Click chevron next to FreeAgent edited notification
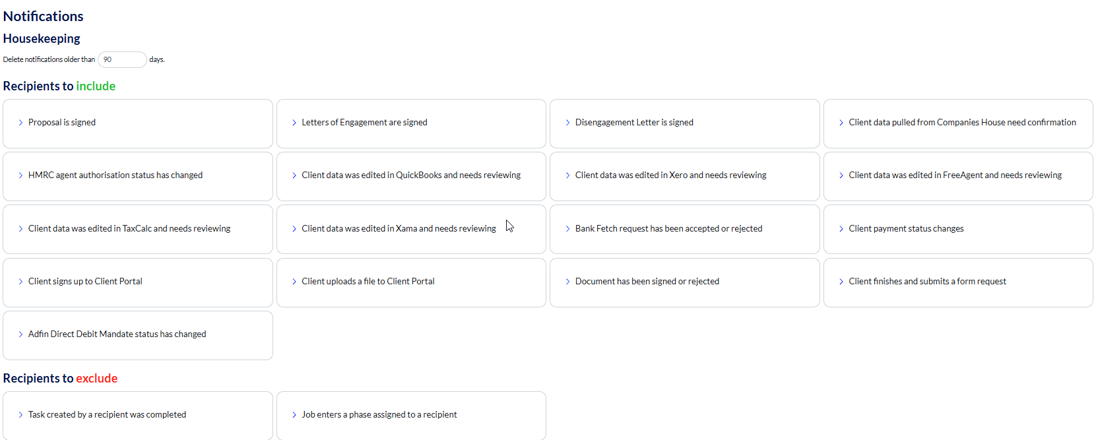 [x=841, y=175]
